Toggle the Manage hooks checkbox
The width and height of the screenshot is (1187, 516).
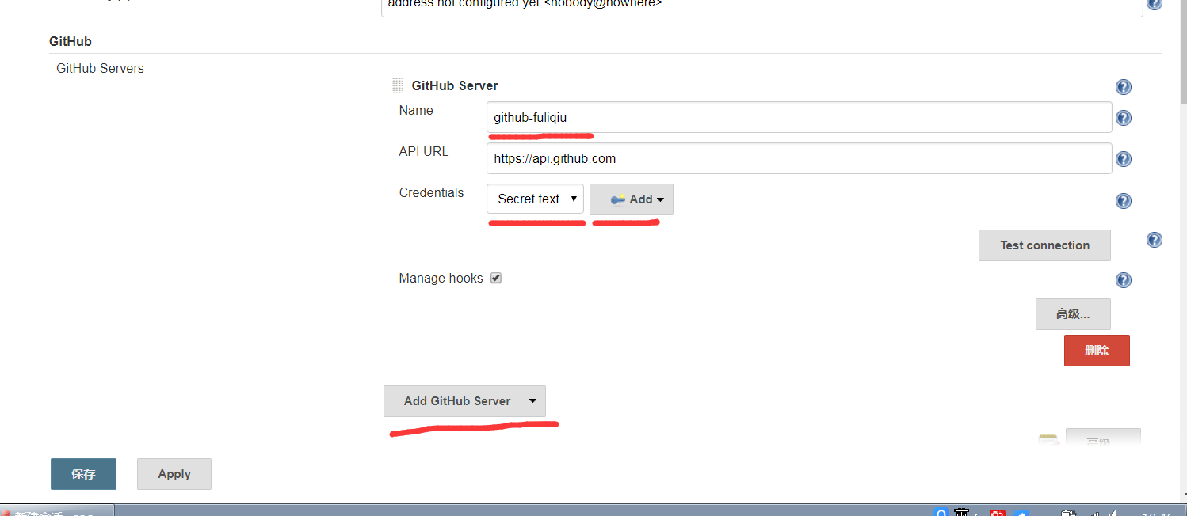(x=496, y=278)
